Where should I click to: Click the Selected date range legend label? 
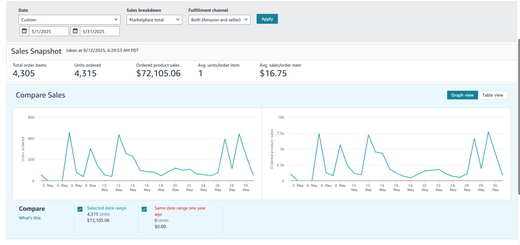(107, 208)
